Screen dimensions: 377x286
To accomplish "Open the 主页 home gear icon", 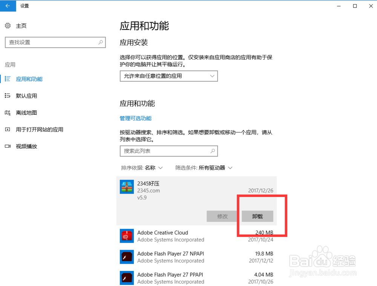I will tap(8, 26).
